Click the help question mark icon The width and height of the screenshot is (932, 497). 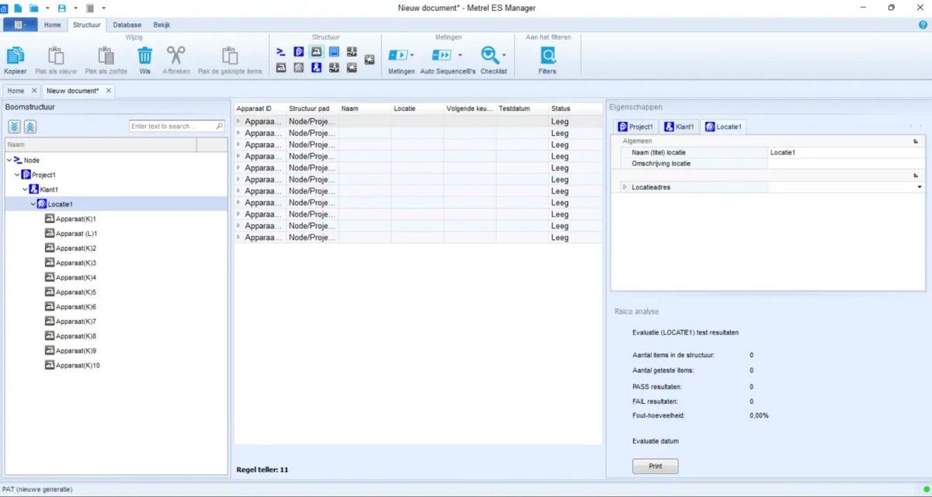click(x=923, y=25)
